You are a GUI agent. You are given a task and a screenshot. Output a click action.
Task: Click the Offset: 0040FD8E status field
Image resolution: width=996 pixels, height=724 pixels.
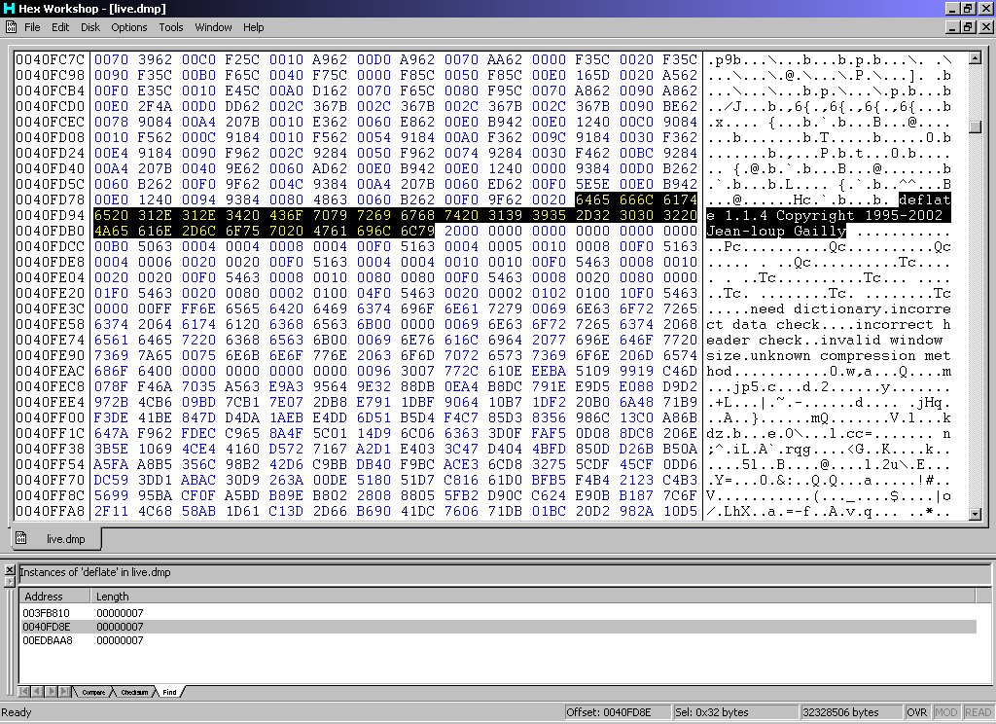coord(617,712)
